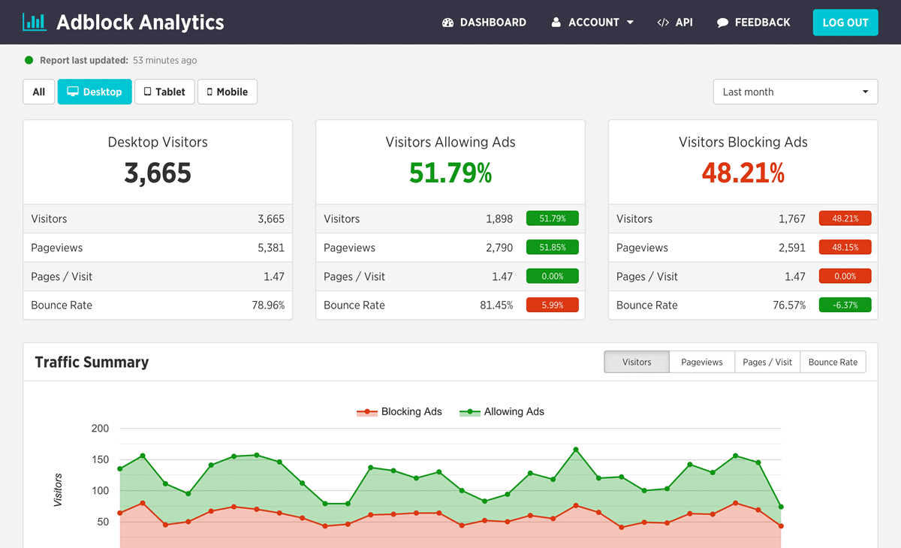Select the Desktop device filter
The height and width of the screenshot is (548, 901).
95,92
